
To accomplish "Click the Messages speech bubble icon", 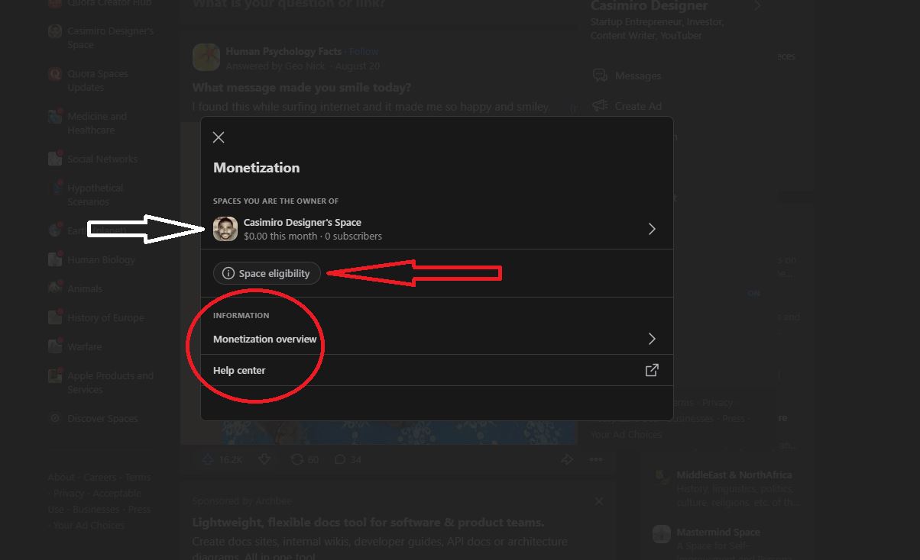I will click(x=600, y=76).
